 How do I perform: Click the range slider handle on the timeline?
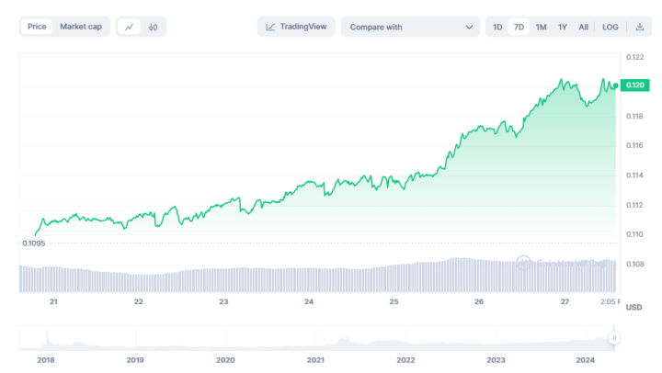click(614, 338)
